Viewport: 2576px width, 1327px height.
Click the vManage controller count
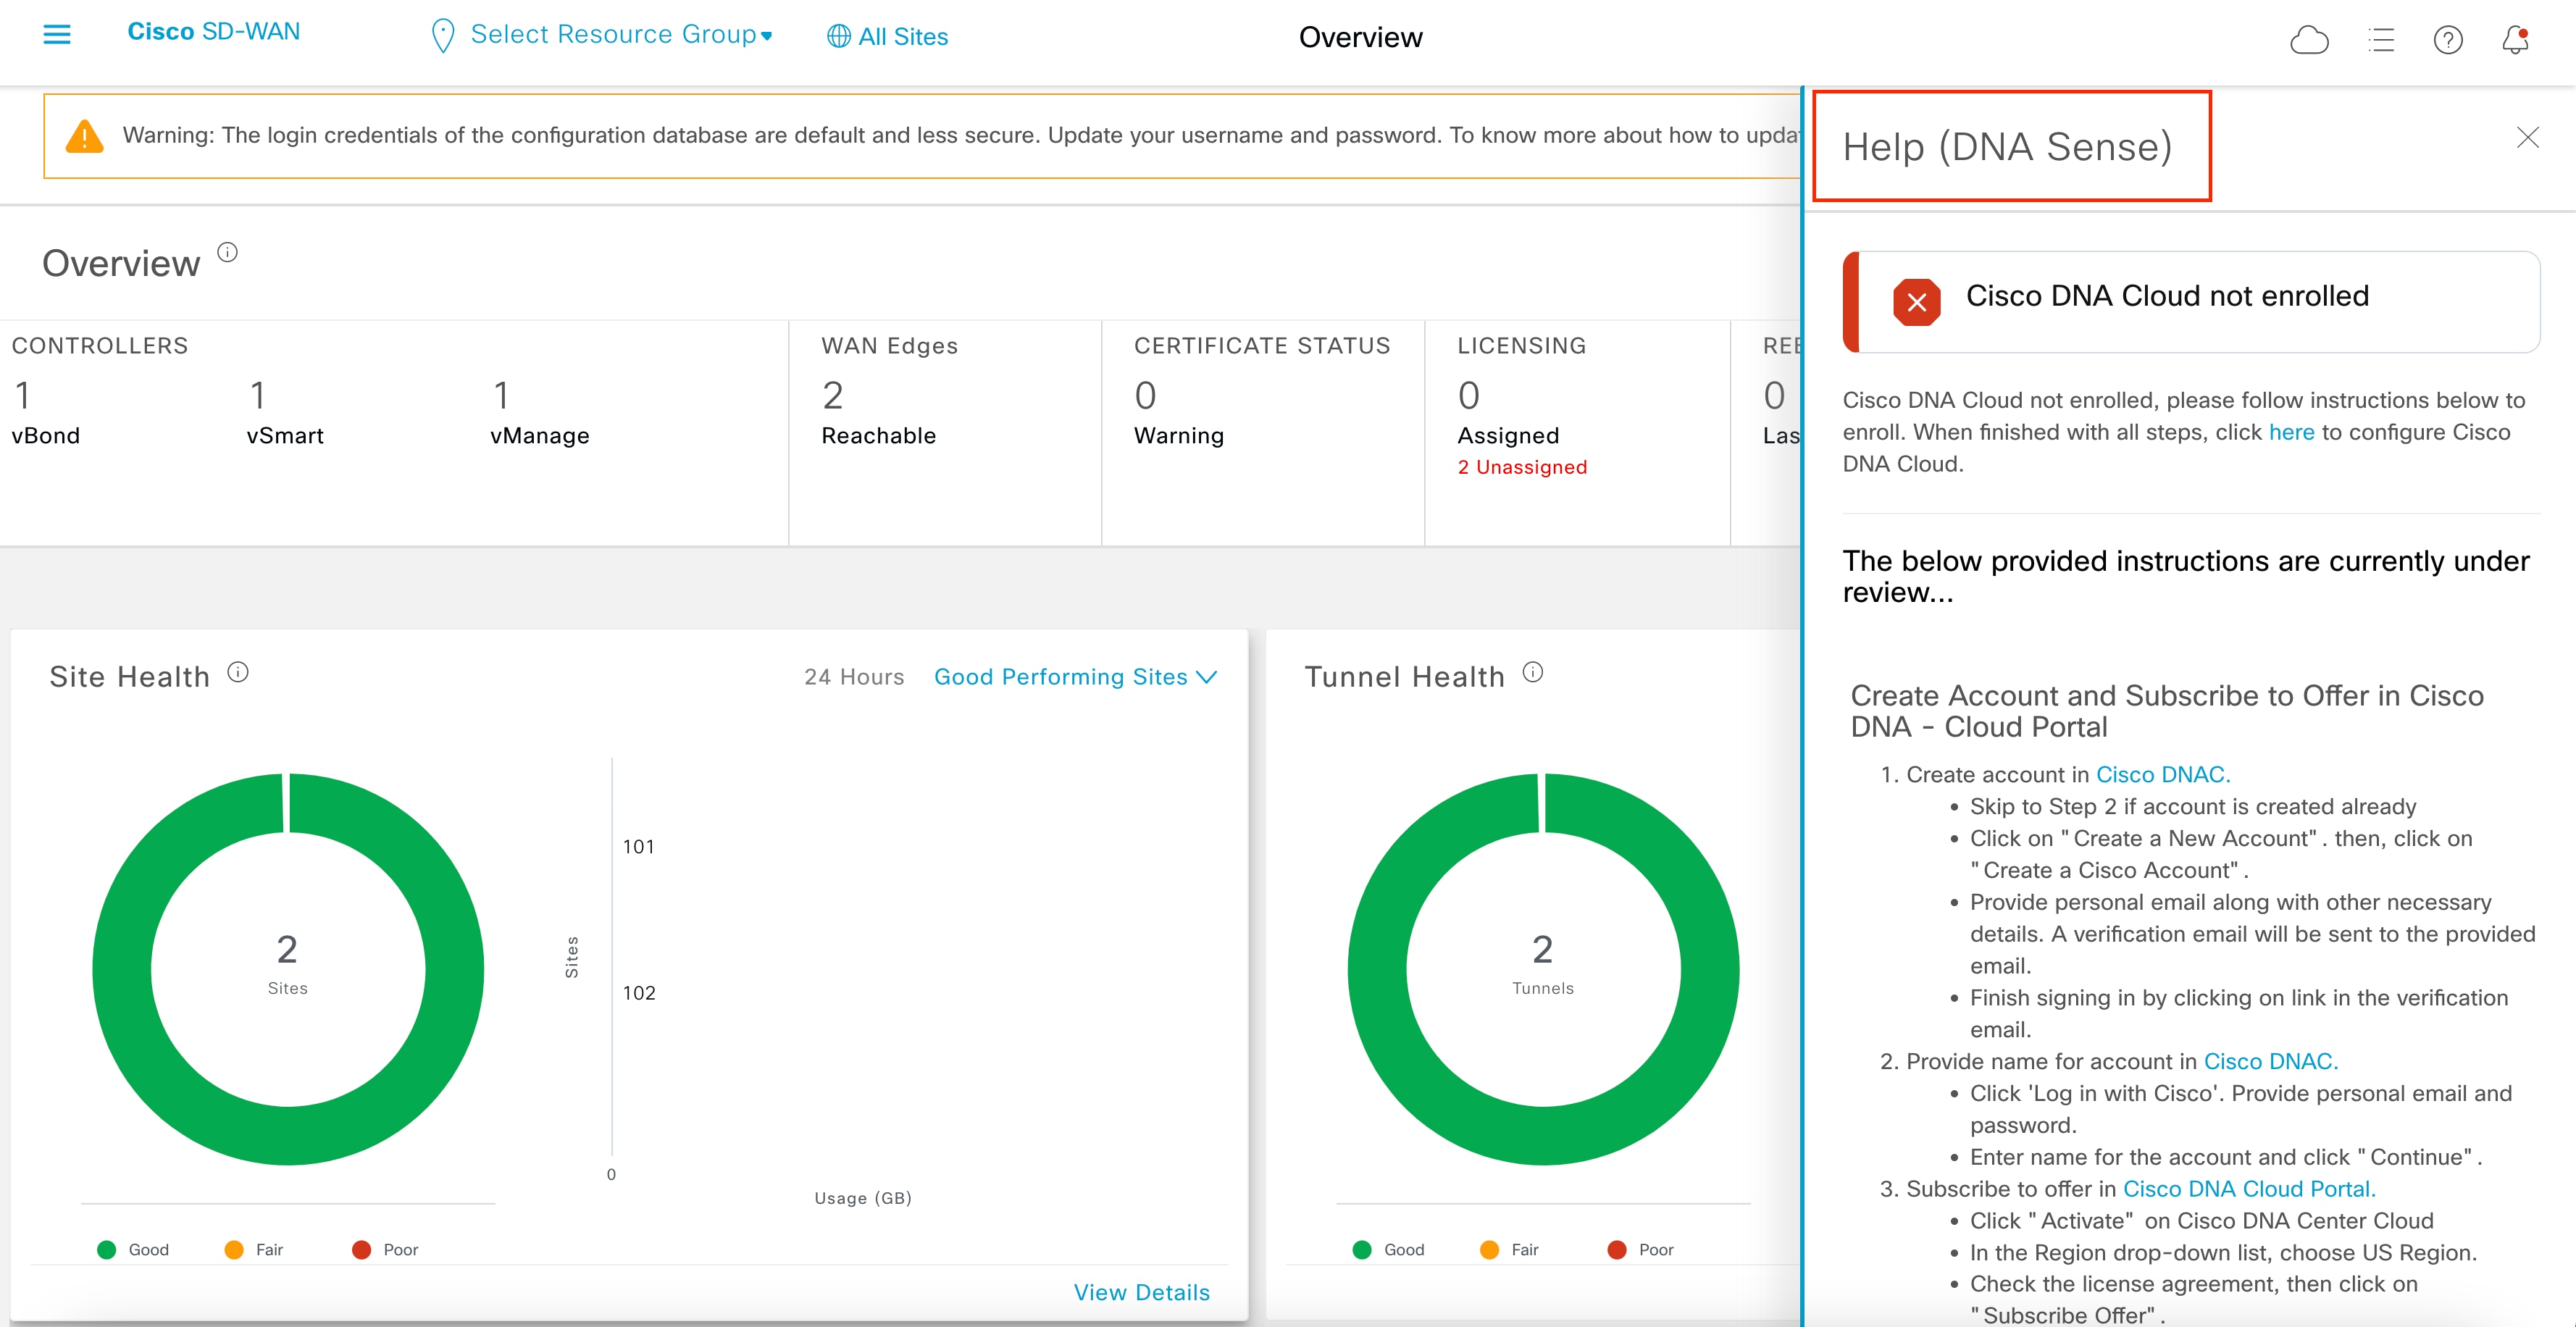click(502, 396)
